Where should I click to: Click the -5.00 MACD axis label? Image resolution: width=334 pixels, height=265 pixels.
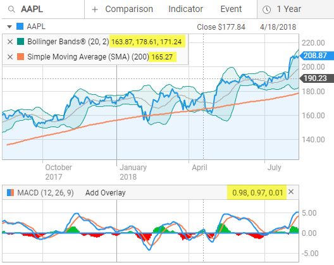[310, 254]
